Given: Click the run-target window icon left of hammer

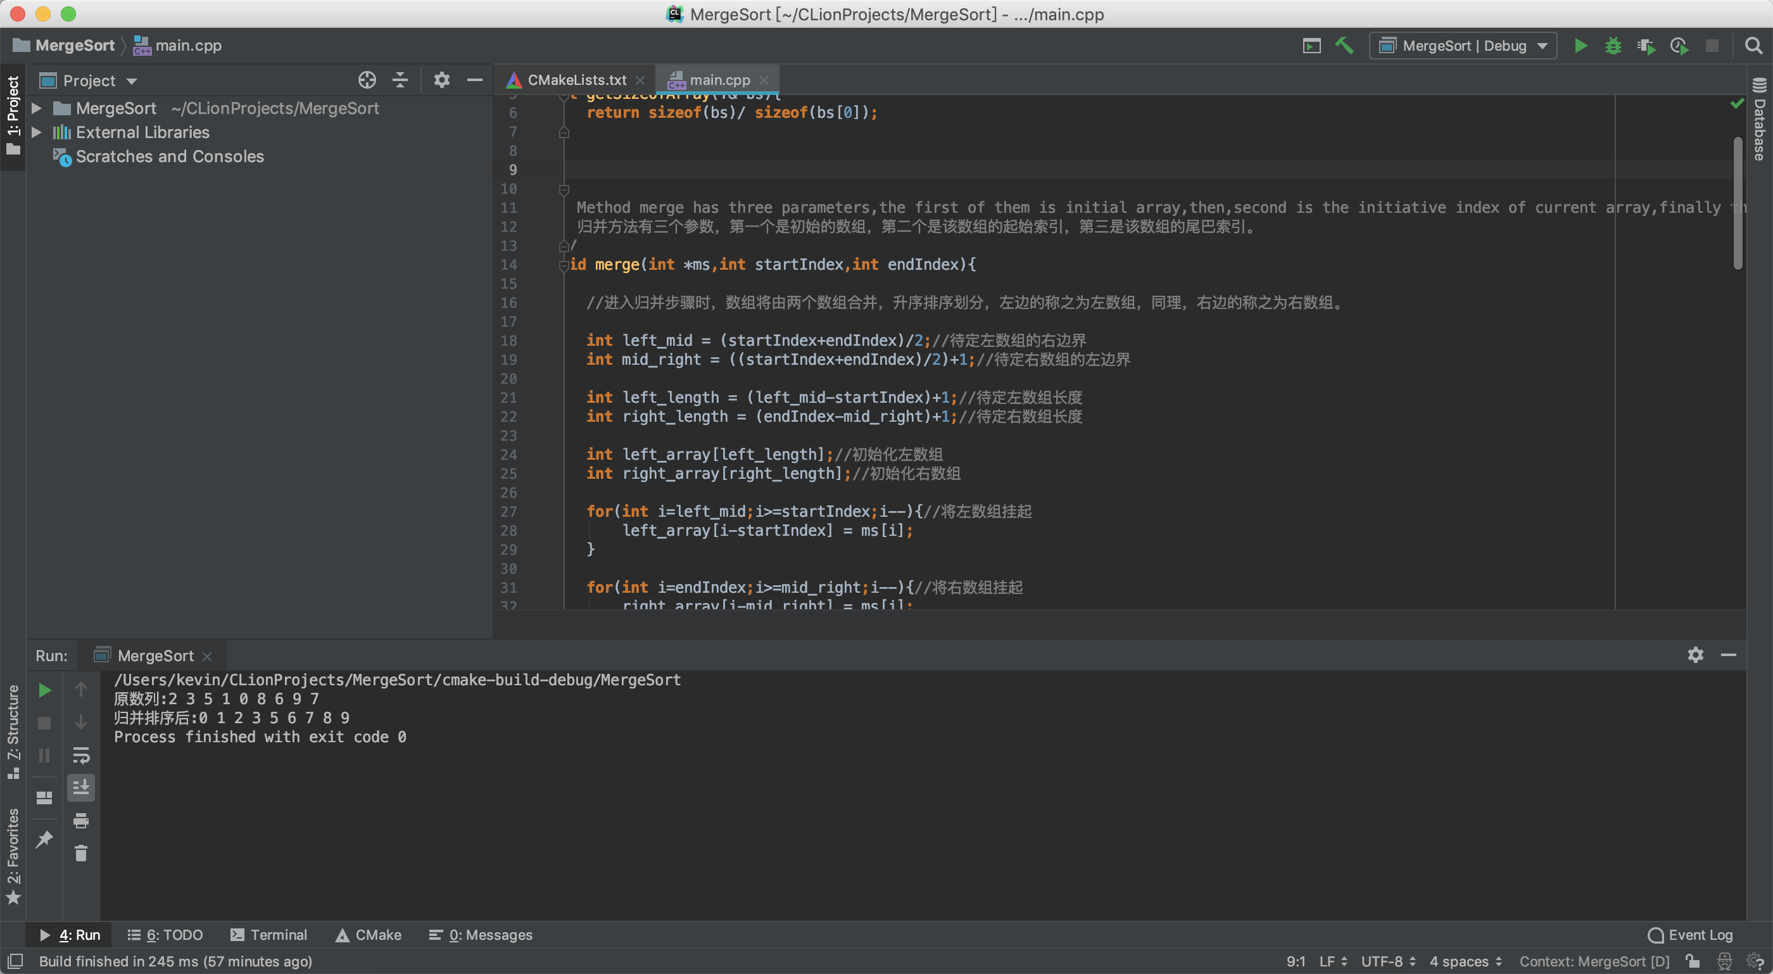Looking at the screenshot, I should 1312,46.
